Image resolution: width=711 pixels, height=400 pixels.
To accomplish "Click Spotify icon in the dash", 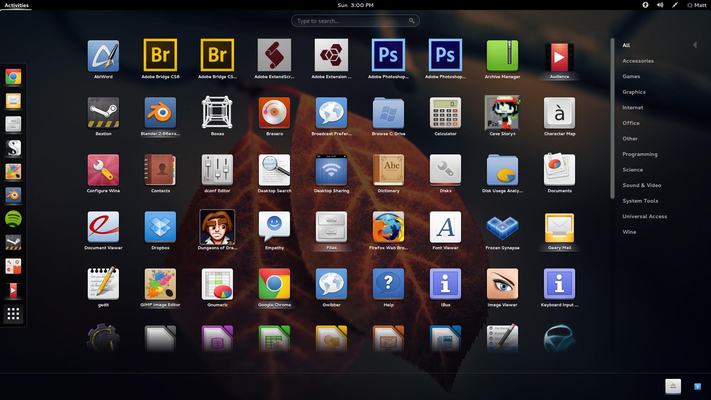I will (x=13, y=219).
